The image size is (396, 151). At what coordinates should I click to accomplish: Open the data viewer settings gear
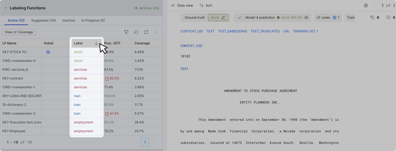366,5
